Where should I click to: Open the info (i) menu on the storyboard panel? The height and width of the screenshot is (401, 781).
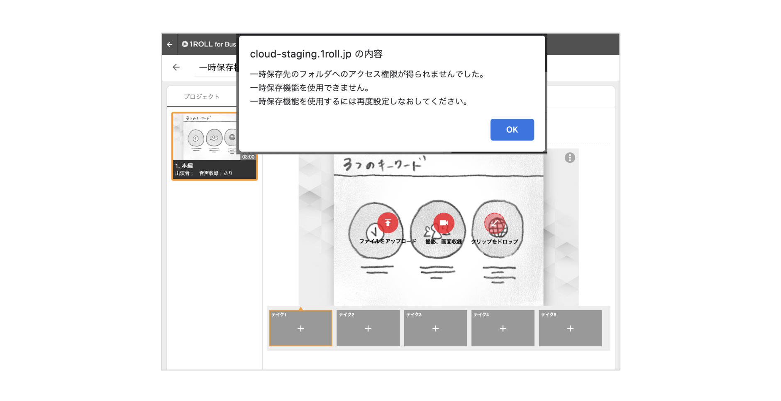(x=570, y=158)
